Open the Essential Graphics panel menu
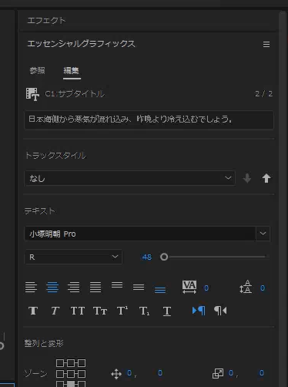288x387 pixels. [x=266, y=45]
